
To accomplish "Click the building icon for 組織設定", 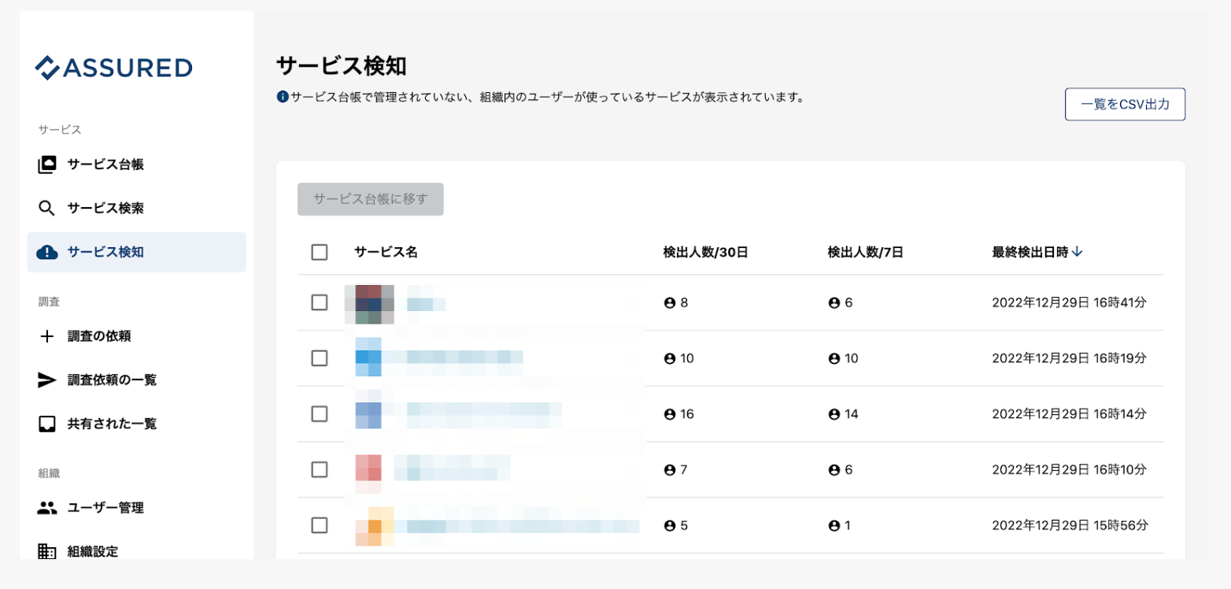I will click(47, 551).
